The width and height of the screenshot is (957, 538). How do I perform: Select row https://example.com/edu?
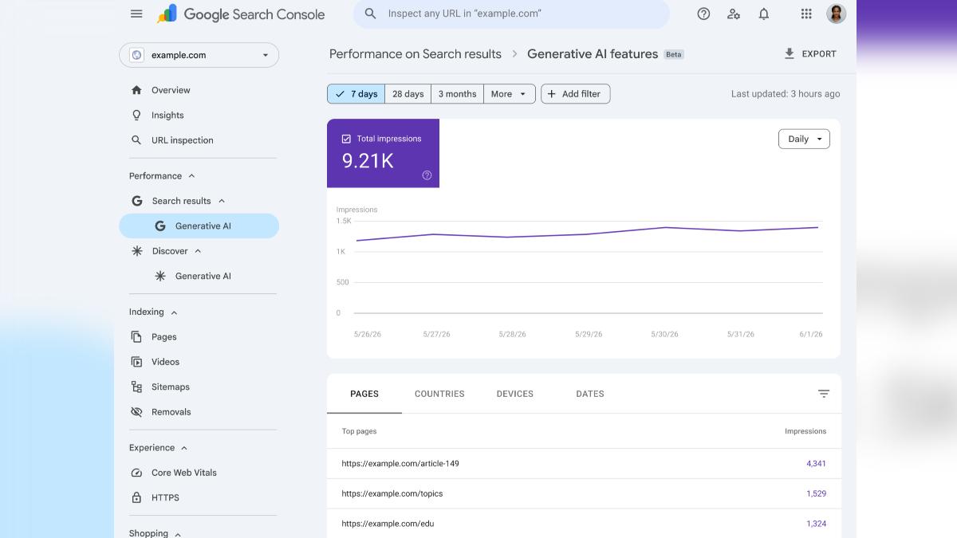click(584, 524)
